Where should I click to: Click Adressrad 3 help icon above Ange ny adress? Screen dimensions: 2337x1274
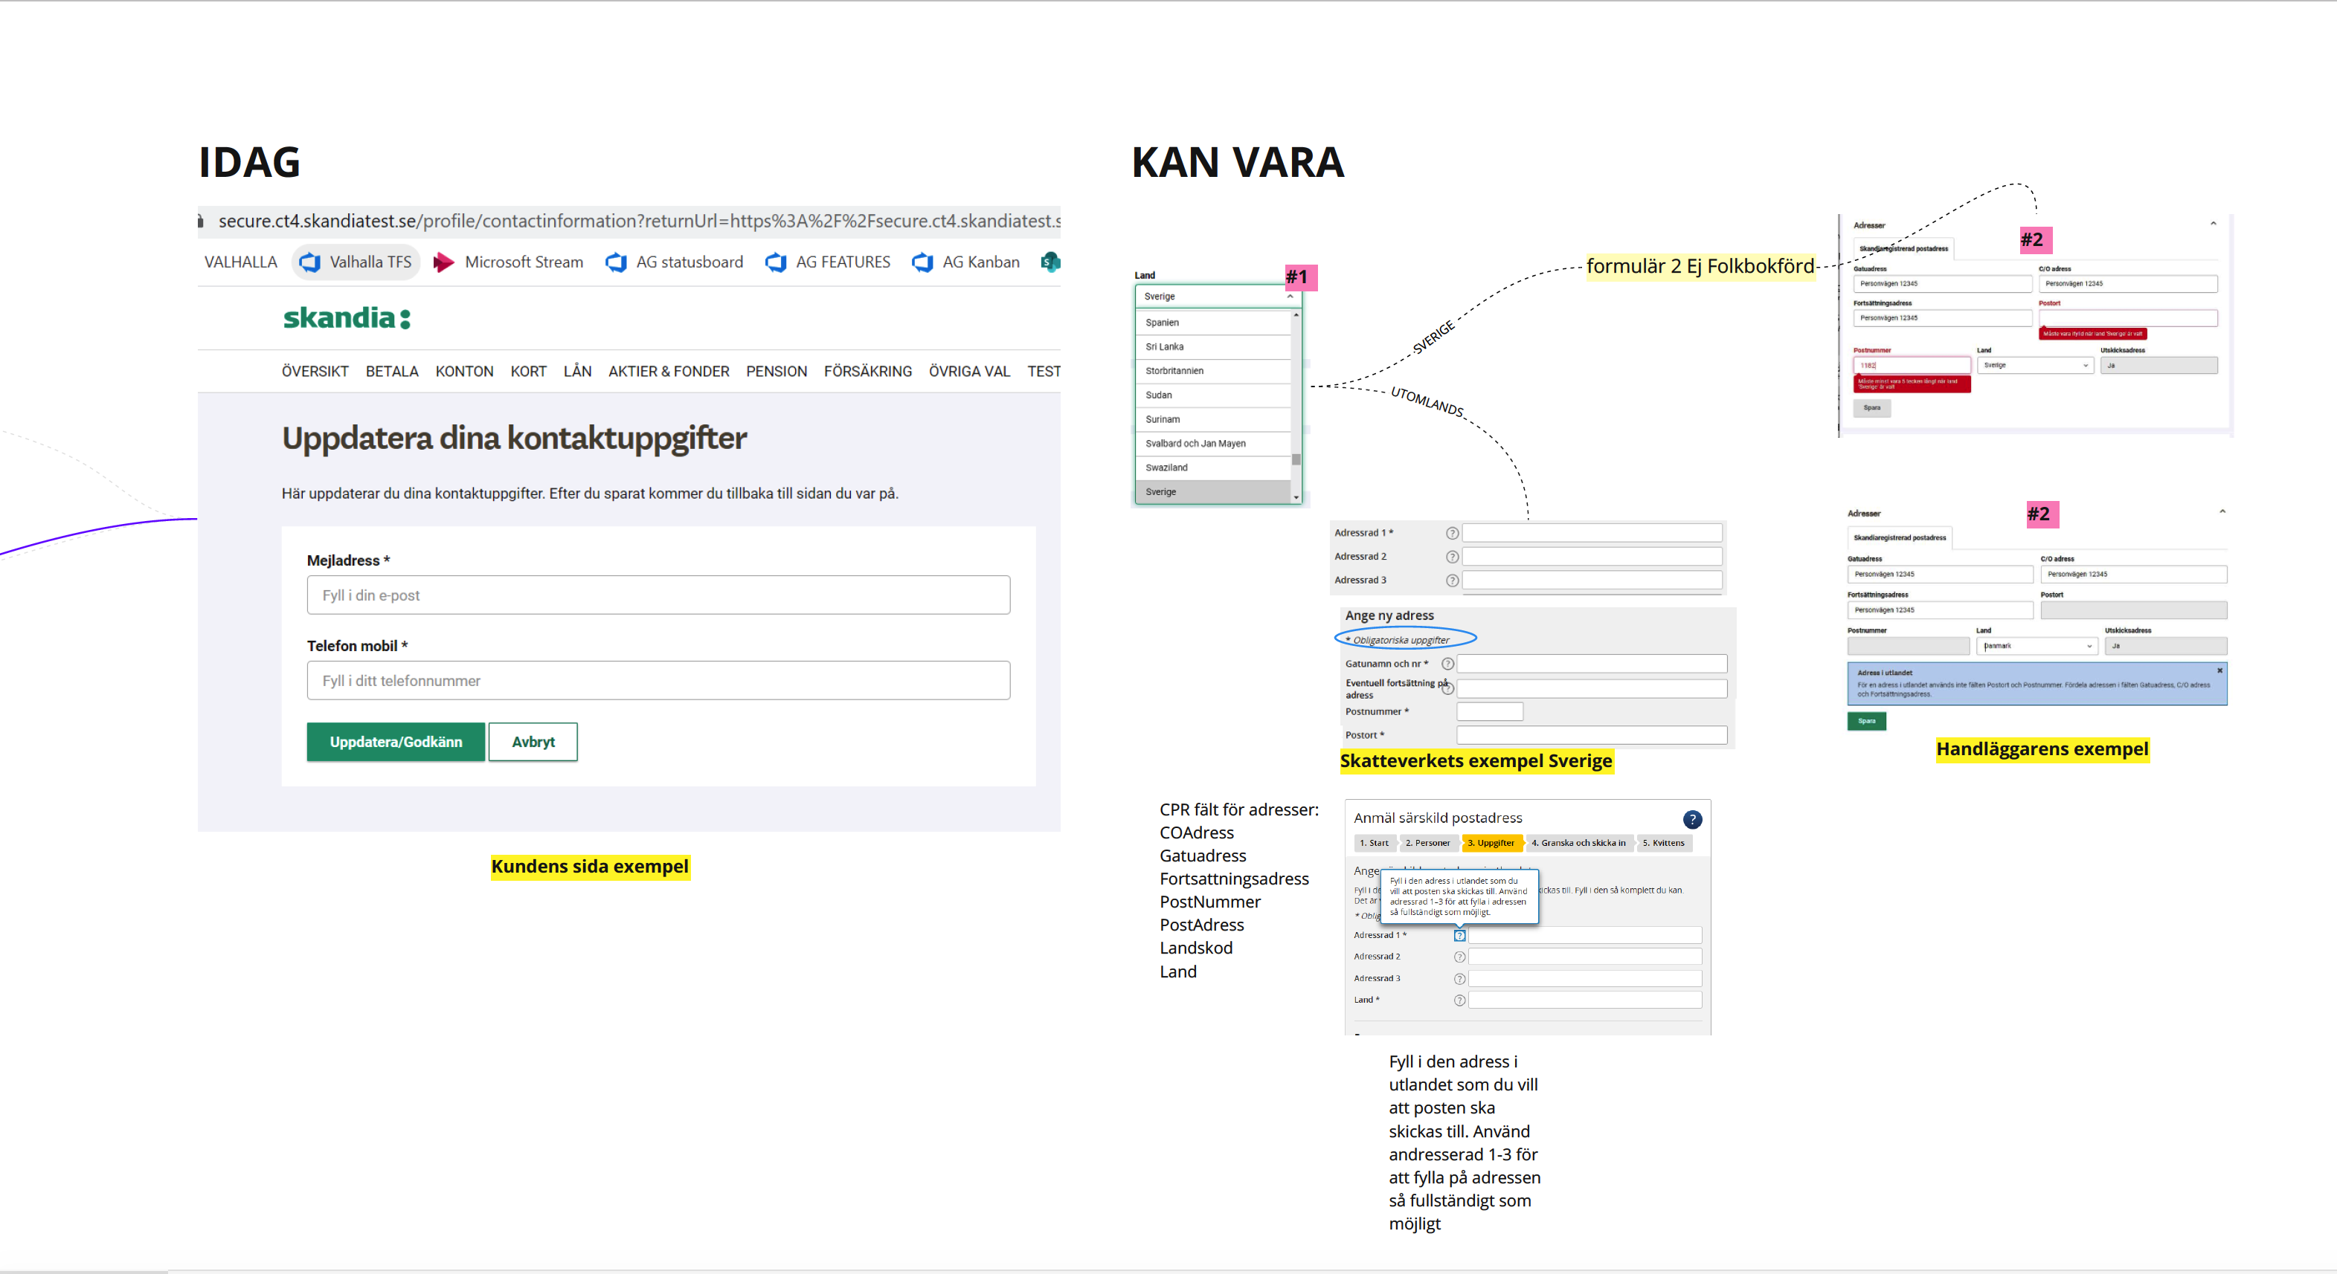click(x=1452, y=581)
